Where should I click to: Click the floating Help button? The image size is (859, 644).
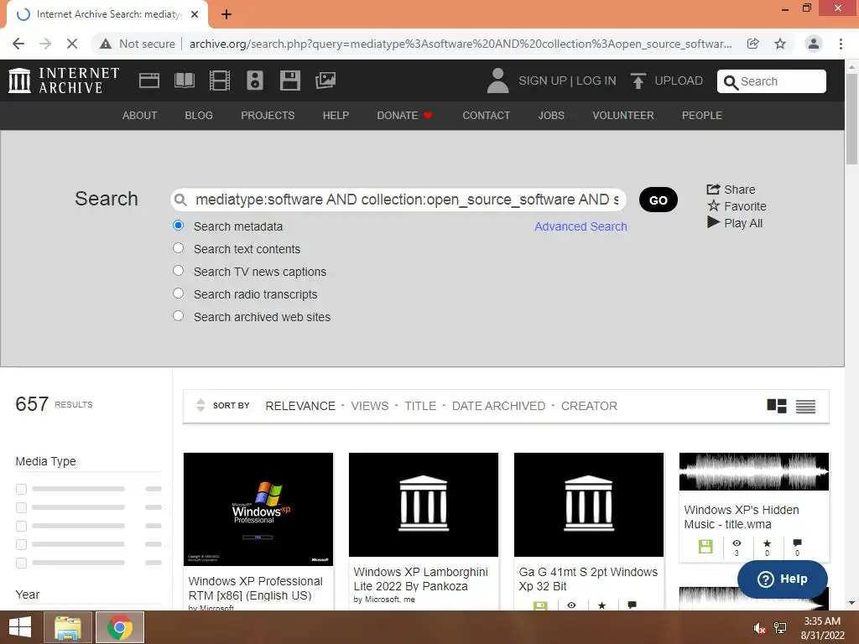(x=783, y=579)
